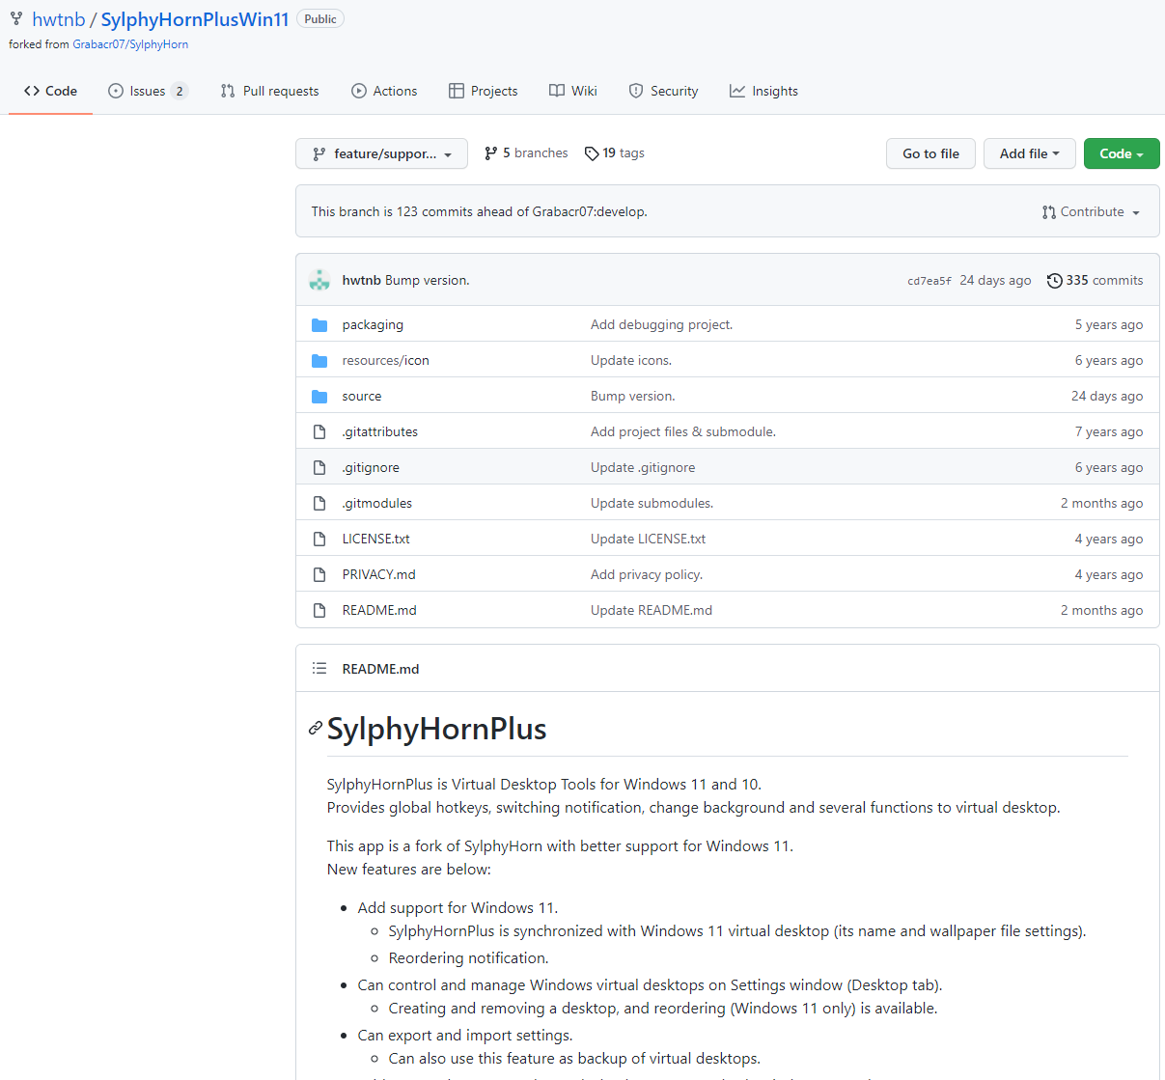This screenshot has width=1165, height=1080.
Task: Open the feature/suppor... branch dropdown
Action: point(381,153)
